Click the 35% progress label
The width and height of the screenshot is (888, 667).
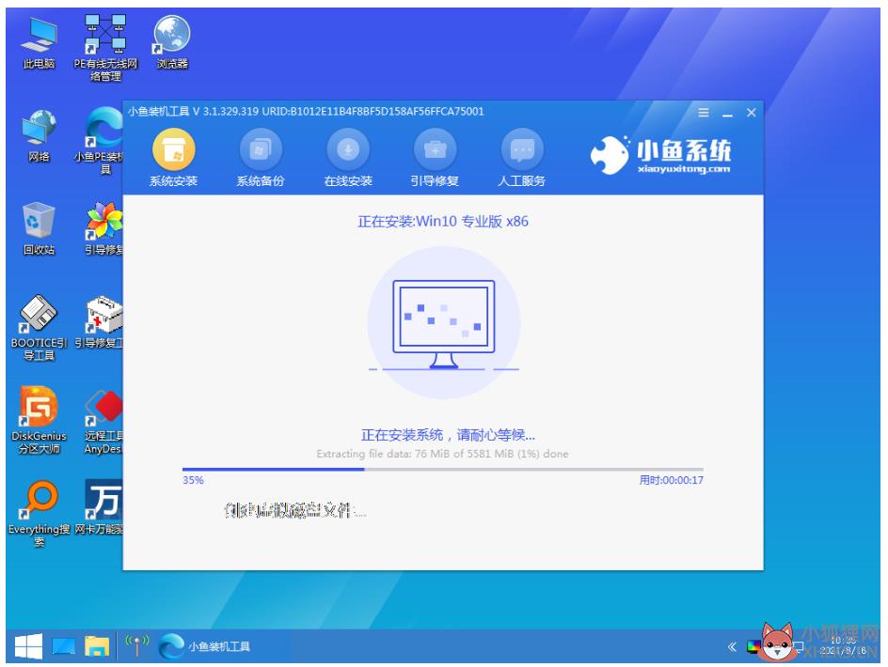193,480
